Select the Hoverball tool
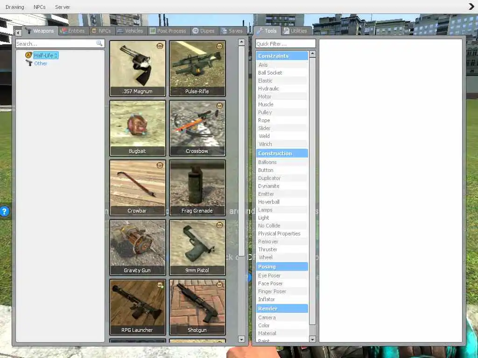The height and width of the screenshot is (358, 478). click(x=282, y=202)
